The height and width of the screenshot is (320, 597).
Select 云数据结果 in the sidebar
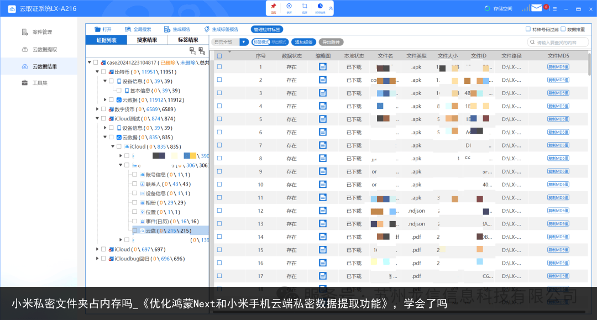click(39, 66)
